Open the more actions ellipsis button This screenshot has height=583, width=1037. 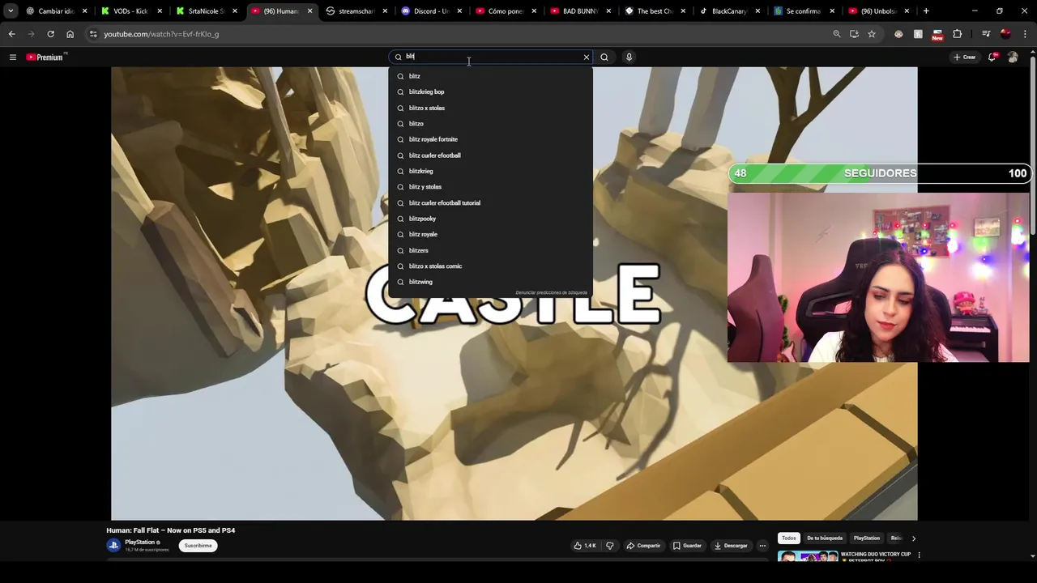pyautogui.click(x=762, y=546)
